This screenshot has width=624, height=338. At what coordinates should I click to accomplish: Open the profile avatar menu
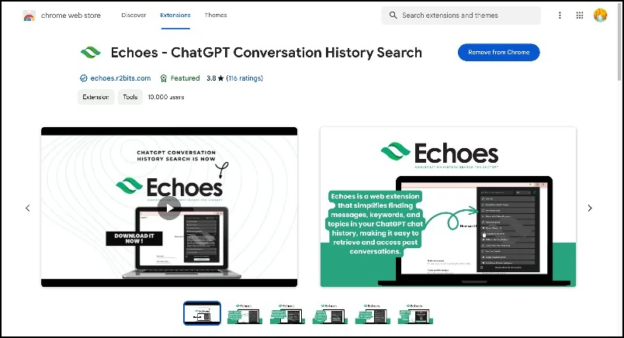point(600,15)
